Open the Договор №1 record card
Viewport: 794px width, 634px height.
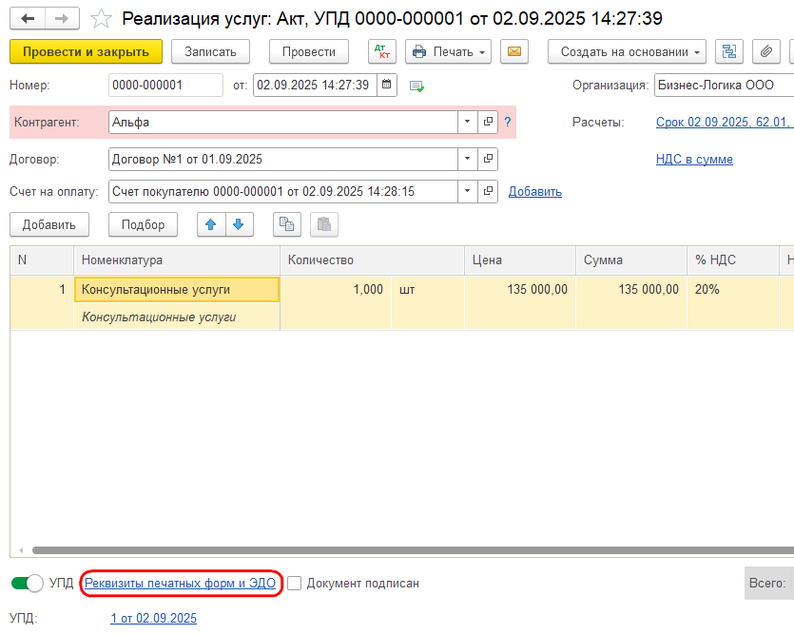(488, 159)
